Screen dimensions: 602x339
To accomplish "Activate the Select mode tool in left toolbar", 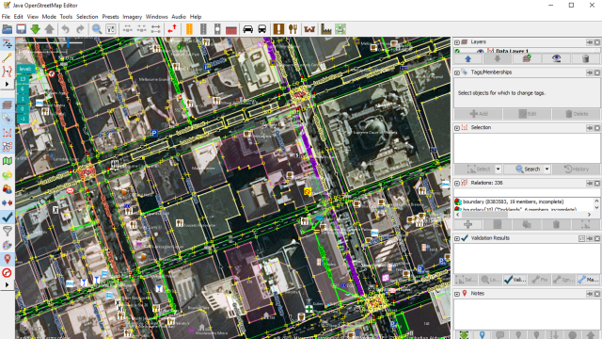I will coord(8,43).
